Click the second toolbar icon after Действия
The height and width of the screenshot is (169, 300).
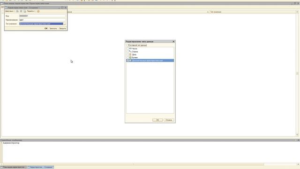coord(21,11)
